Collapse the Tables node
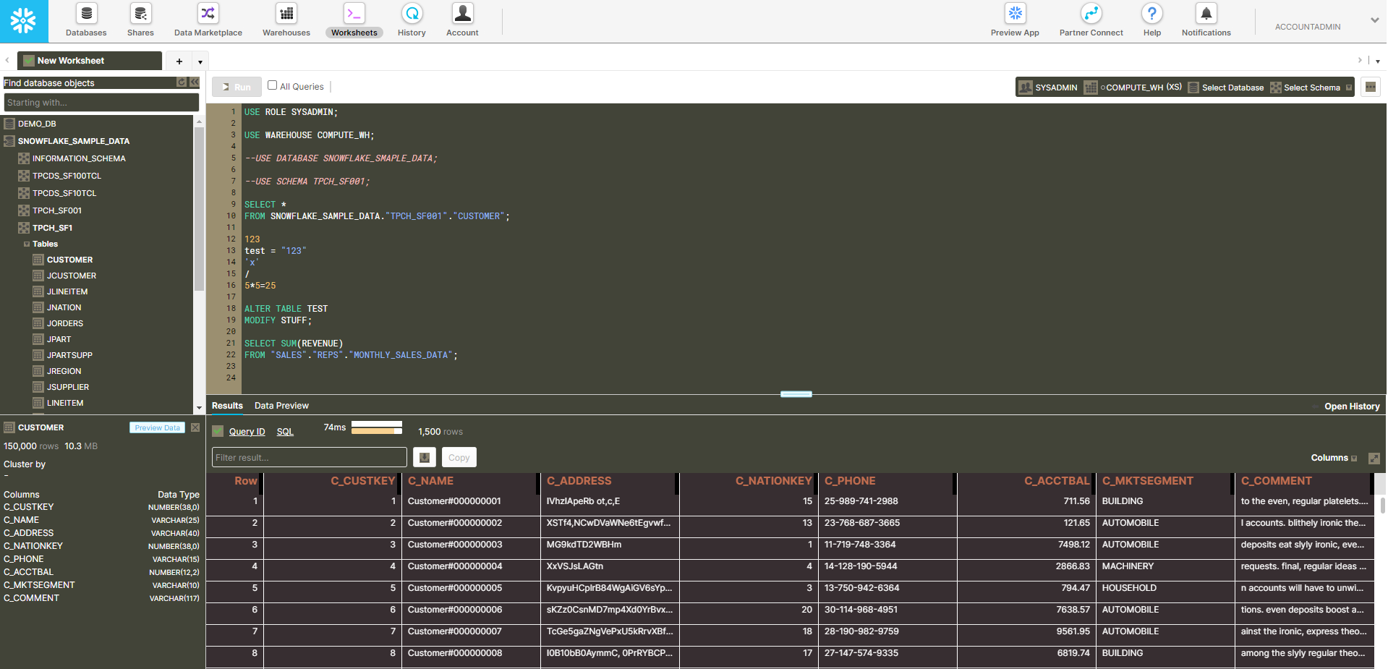The height and width of the screenshot is (669, 1388). (27, 244)
